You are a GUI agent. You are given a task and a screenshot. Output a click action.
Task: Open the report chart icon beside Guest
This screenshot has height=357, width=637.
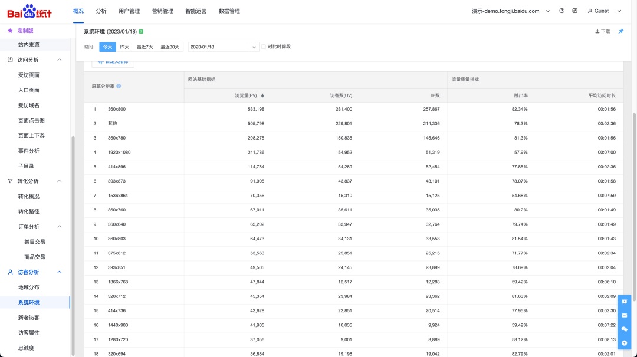click(x=574, y=11)
